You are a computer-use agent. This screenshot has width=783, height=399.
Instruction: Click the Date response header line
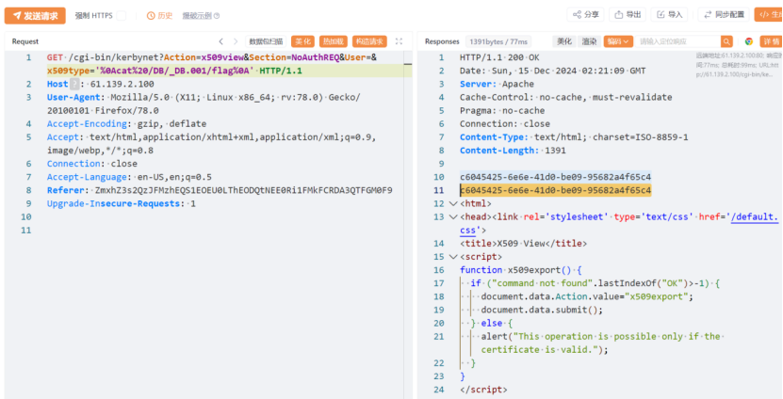(x=552, y=71)
